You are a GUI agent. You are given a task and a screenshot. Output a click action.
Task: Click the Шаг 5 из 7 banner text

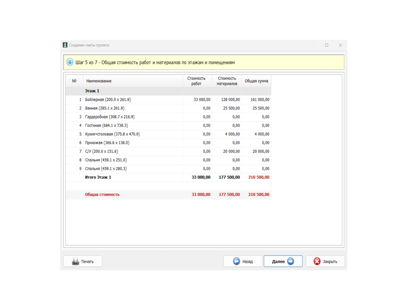click(x=155, y=63)
